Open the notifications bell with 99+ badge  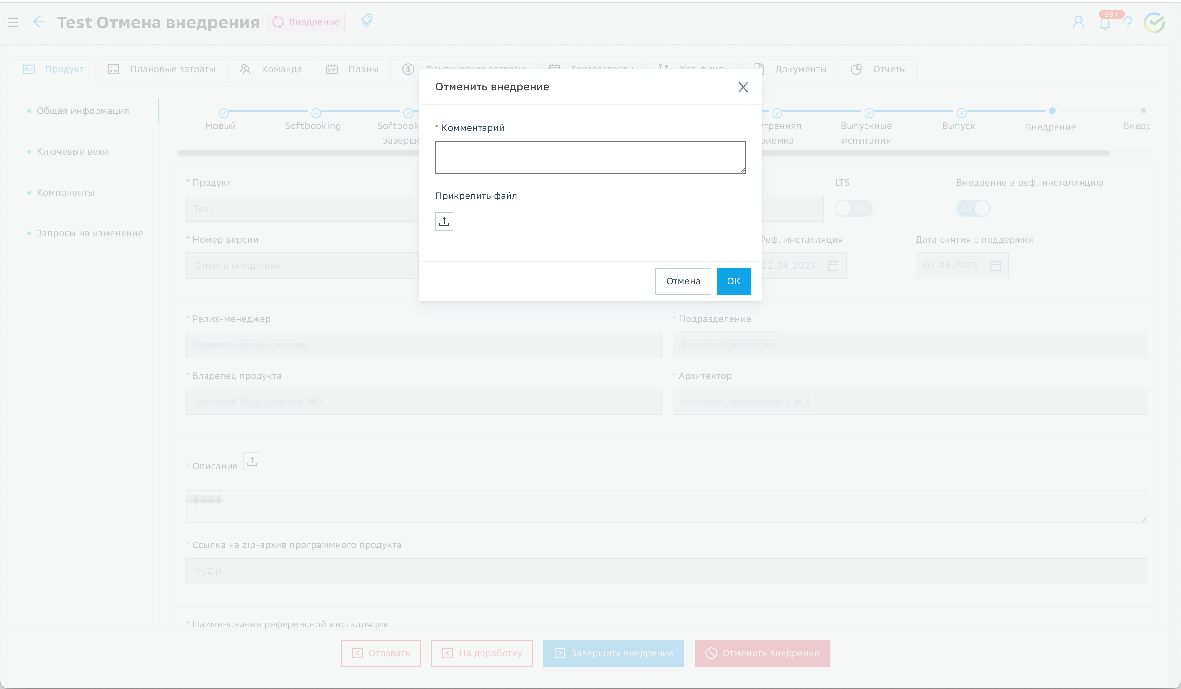[1105, 23]
